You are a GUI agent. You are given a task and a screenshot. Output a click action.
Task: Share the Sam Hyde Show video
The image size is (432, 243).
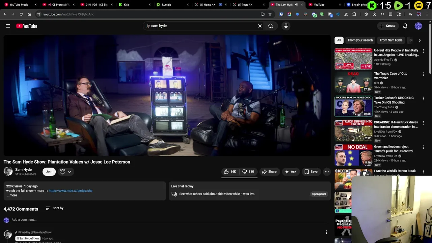[269, 172]
